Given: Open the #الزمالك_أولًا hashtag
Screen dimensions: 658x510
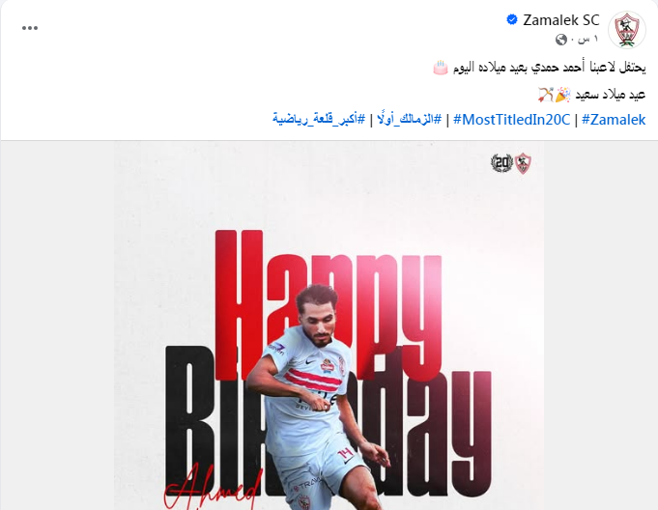Looking at the screenshot, I should (409, 120).
